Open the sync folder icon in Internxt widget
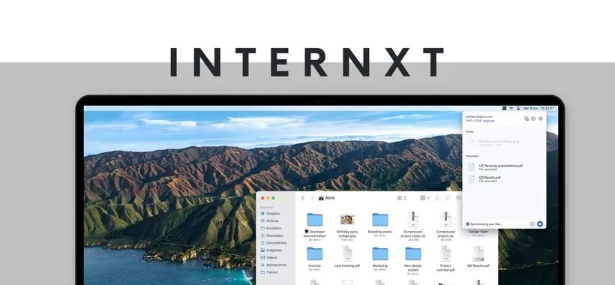 click(533, 118)
